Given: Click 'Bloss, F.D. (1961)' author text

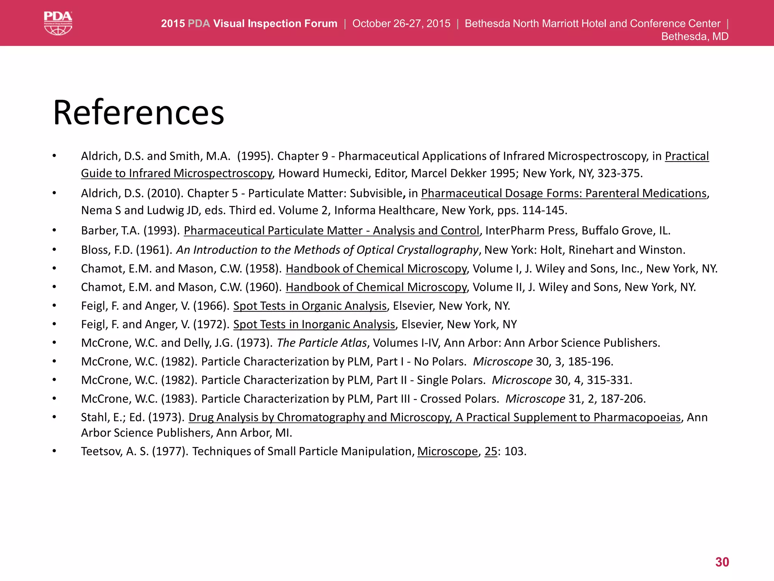Looking at the screenshot, I should coord(127,250).
